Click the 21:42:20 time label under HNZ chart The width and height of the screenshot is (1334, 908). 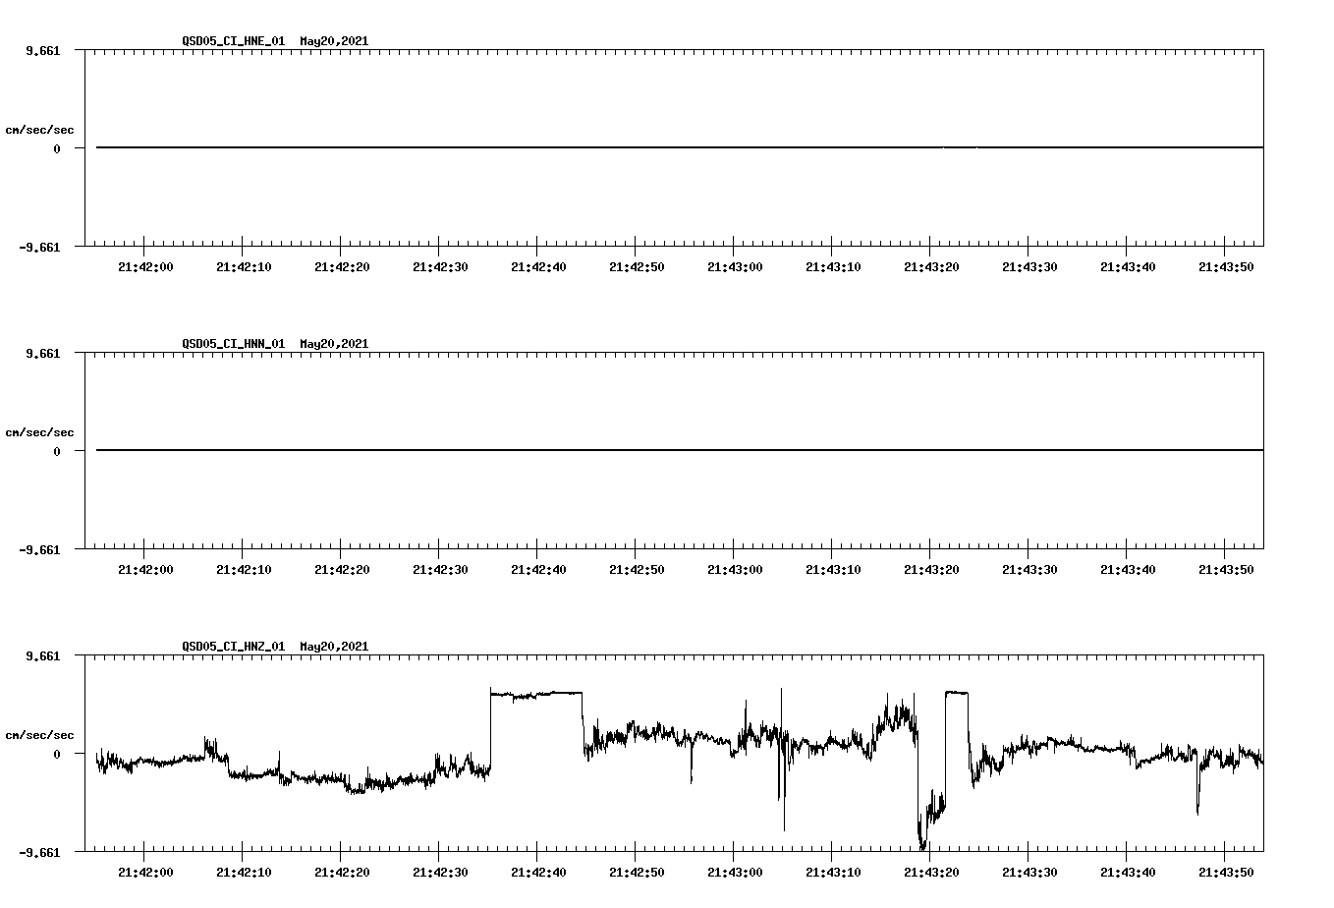pos(342,872)
